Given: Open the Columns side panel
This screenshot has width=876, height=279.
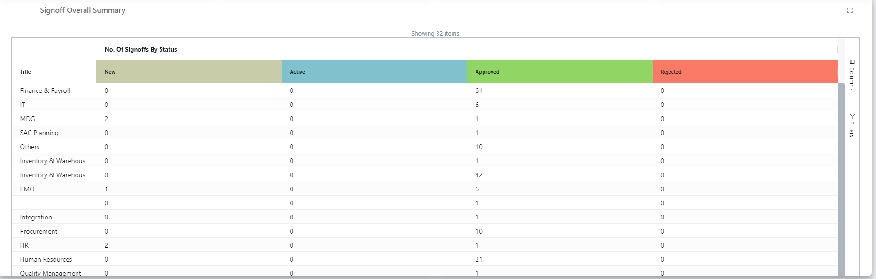Looking at the screenshot, I should (852, 75).
